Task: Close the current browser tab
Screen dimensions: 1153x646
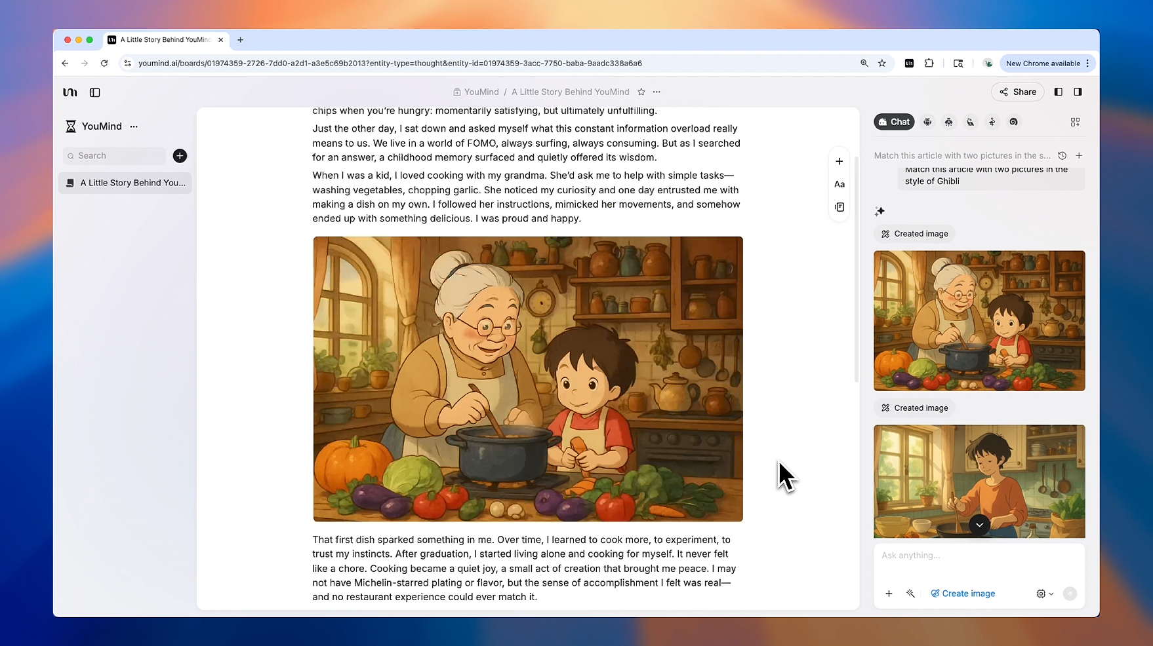Action: coord(220,40)
